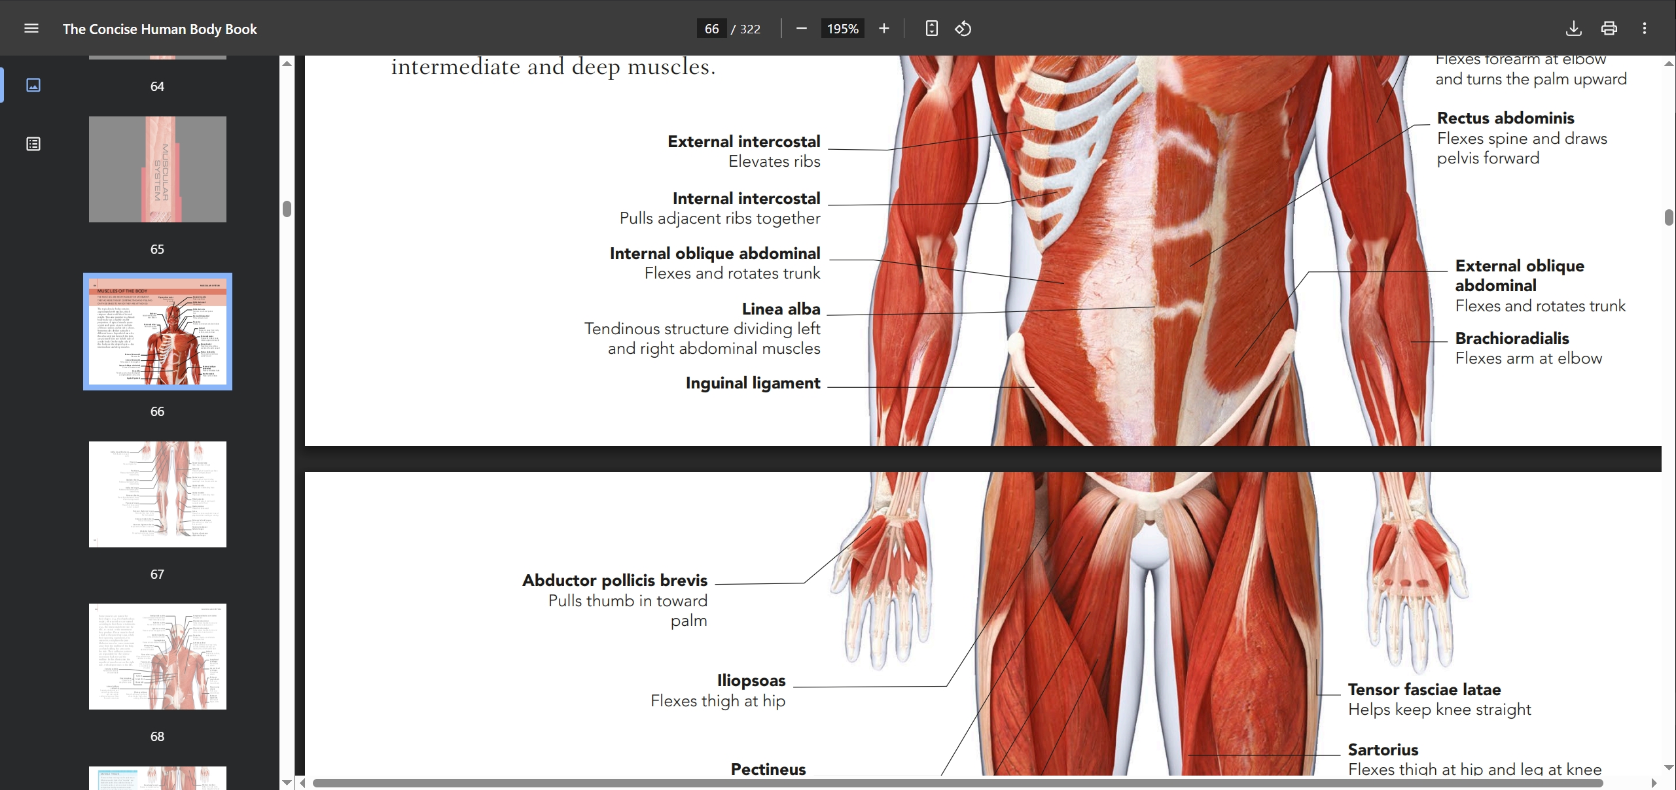Click the 'Iliopsoas' label
Viewport: 1676px width, 790px height.
pyautogui.click(x=751, y=681)
